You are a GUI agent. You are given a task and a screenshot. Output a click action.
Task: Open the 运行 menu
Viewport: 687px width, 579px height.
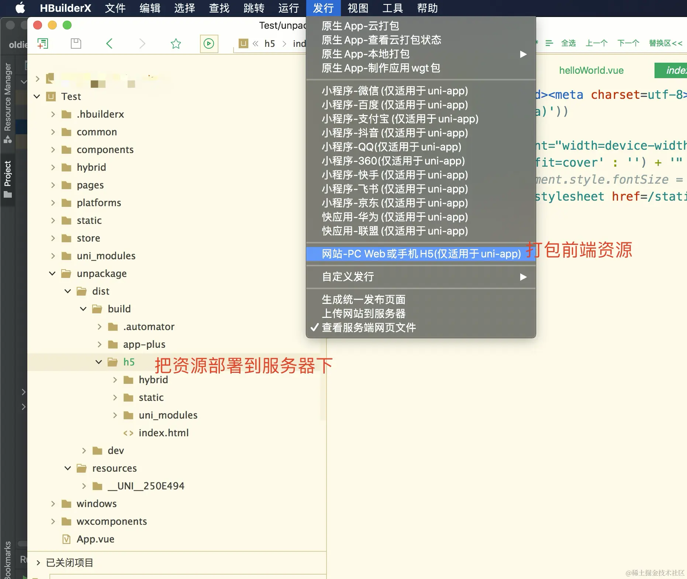click(289, 8)
